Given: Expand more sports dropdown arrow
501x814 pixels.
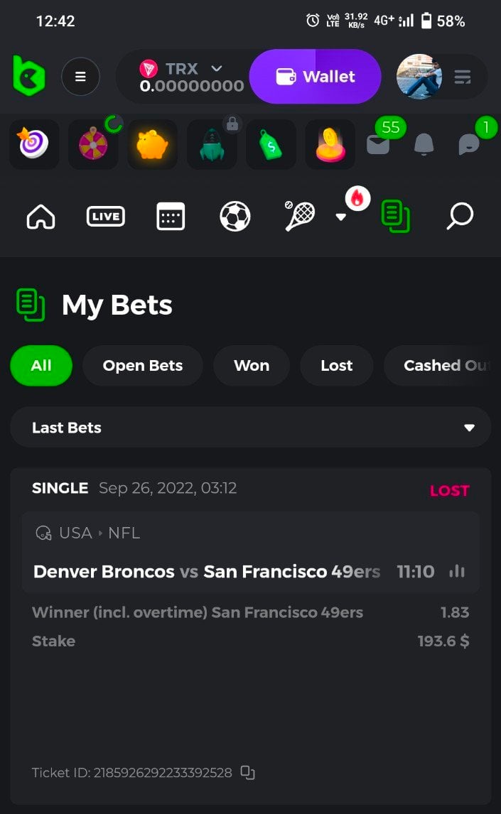Looking at the screenshot, I should point(340,217).
